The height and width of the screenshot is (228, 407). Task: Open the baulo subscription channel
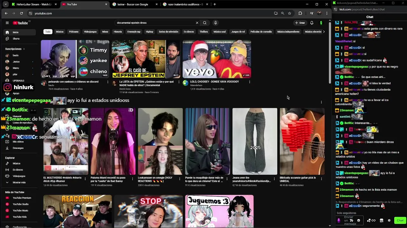[20, 55]
